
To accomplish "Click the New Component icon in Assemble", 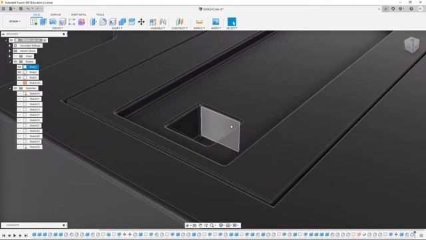I will point(153,22).
